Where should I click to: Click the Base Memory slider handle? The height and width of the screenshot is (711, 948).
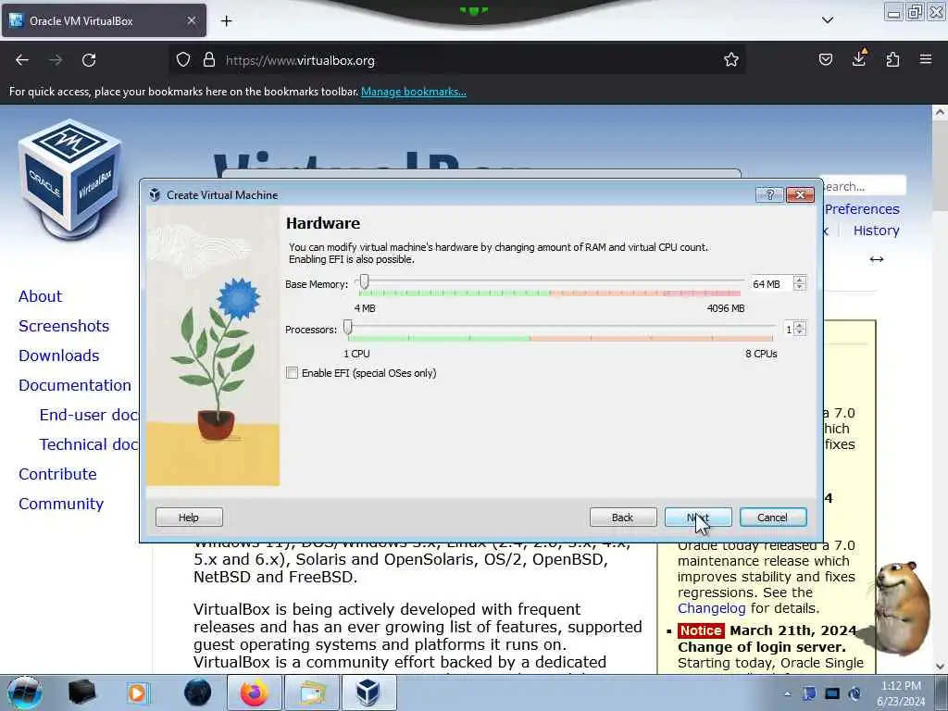364,281
